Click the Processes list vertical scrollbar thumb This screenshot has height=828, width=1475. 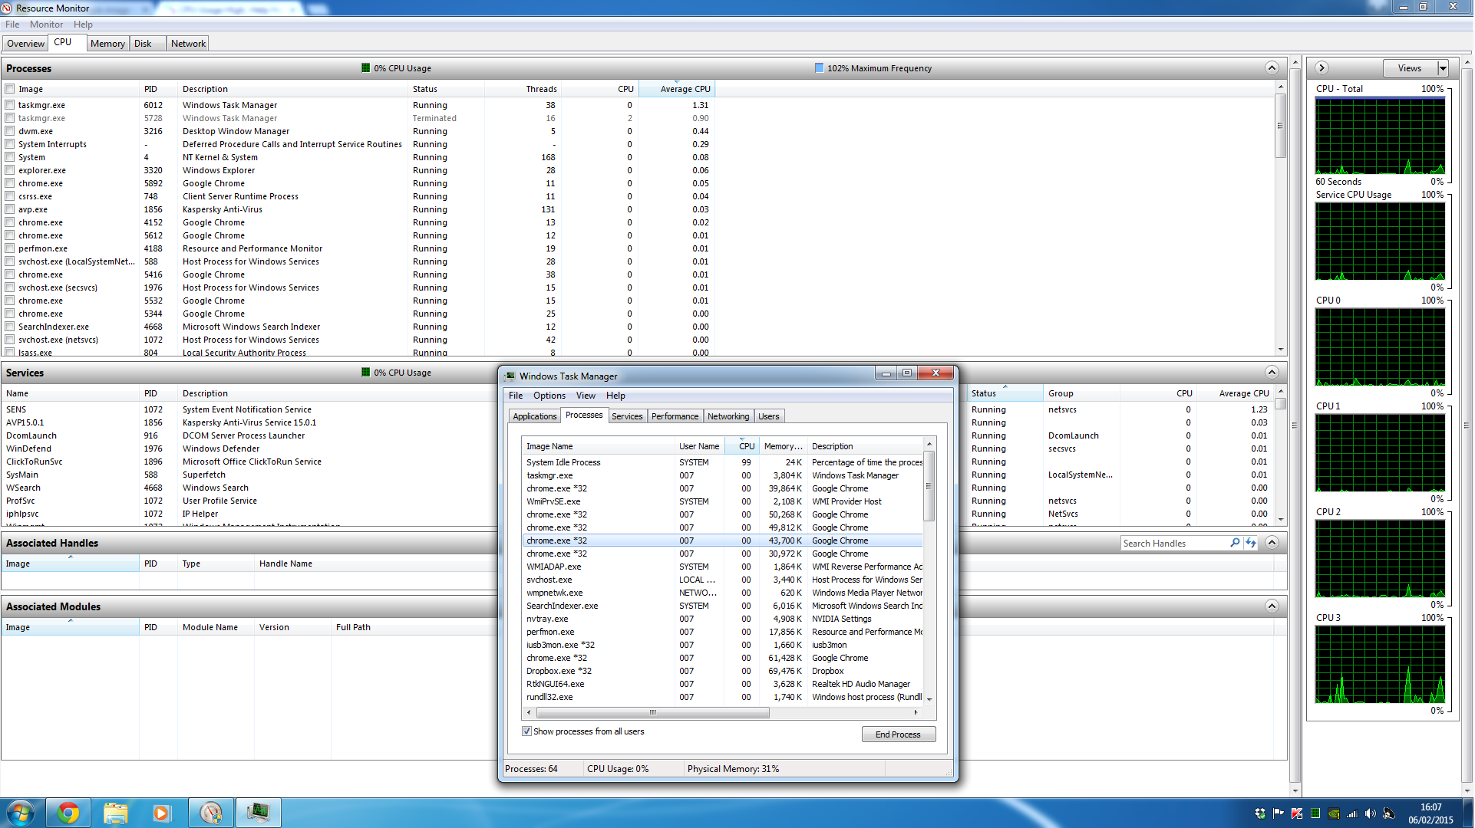1279,127
